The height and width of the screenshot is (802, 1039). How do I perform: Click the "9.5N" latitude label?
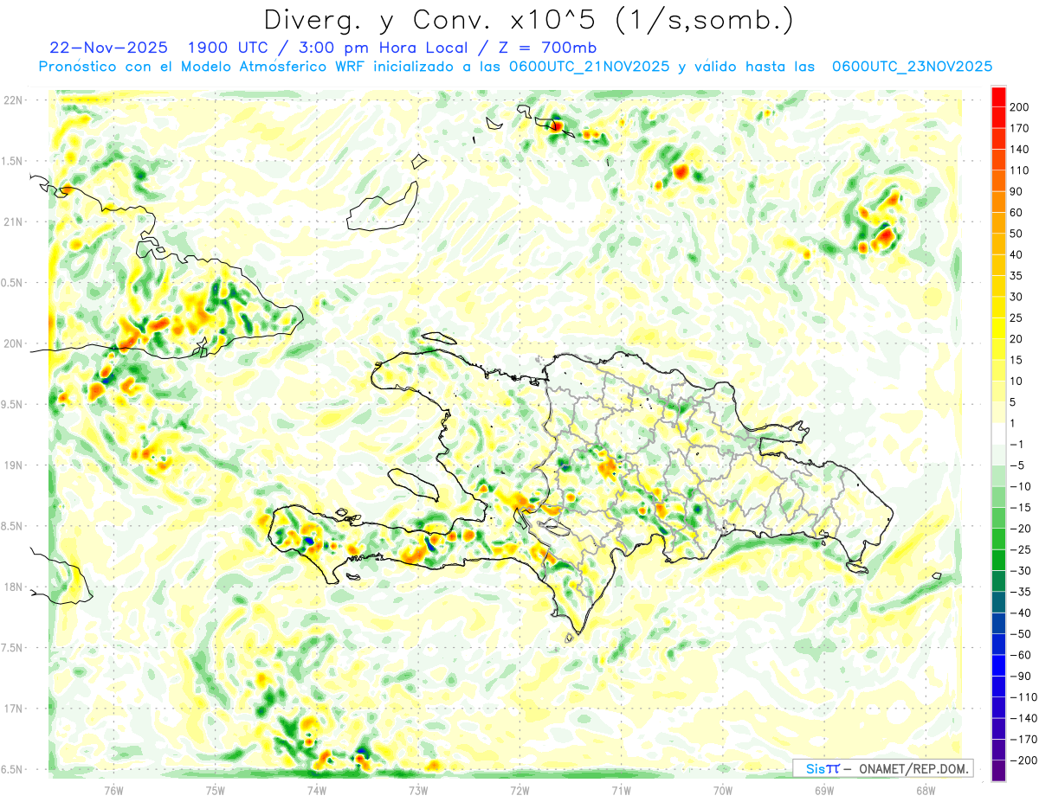13,404
